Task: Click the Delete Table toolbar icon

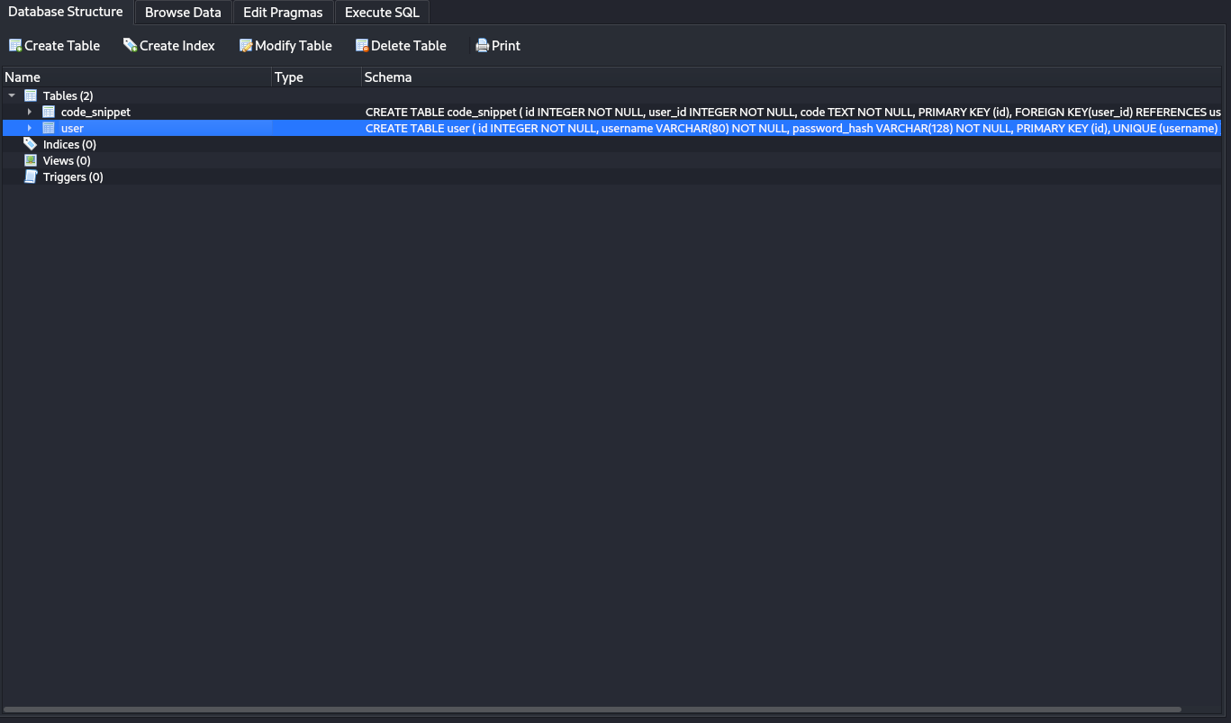Action: point(362,46)
